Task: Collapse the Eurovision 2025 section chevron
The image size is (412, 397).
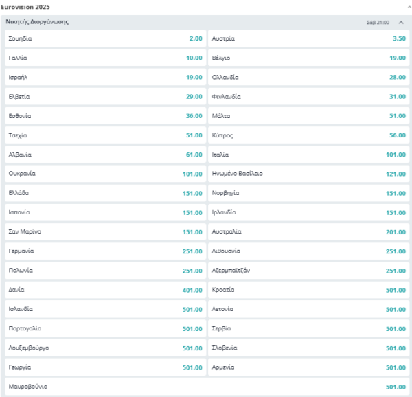Action: tap(409, 7)
